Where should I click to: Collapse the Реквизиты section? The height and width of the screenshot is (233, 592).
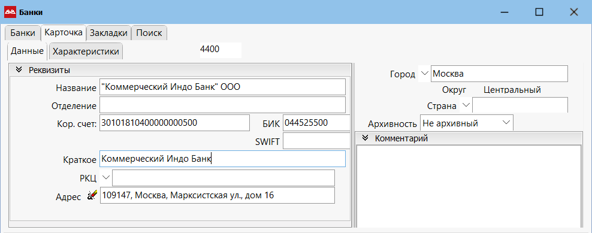[19, 70]
